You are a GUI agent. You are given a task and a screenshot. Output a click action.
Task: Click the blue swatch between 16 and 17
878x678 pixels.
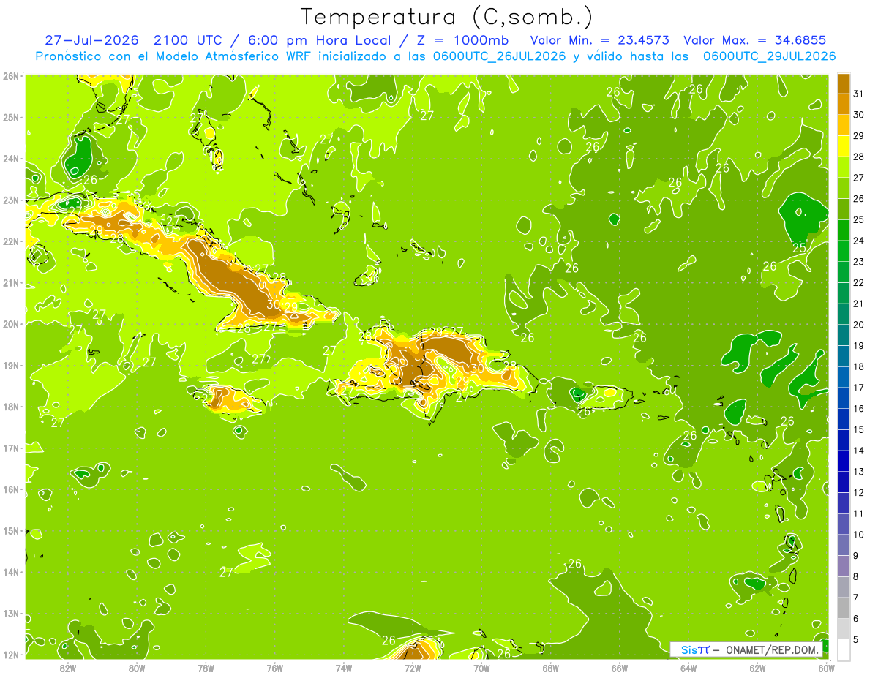(x=844, y=398)
